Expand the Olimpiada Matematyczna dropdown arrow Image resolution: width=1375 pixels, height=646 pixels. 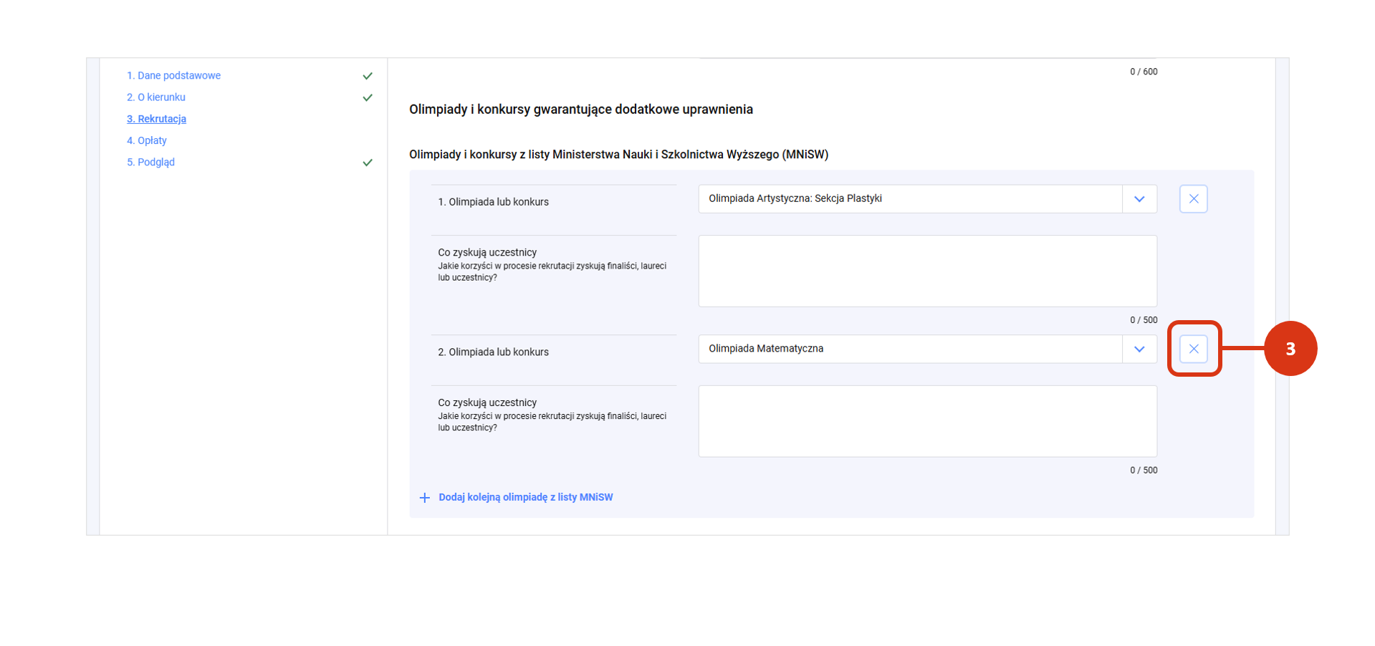click(x=1139, y=349)
